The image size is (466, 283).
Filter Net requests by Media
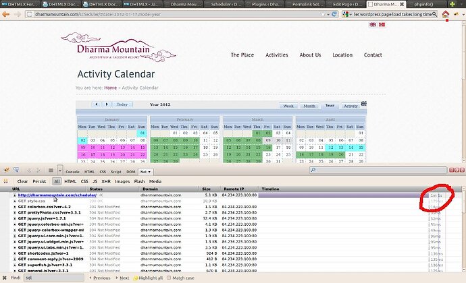point(155,181)
